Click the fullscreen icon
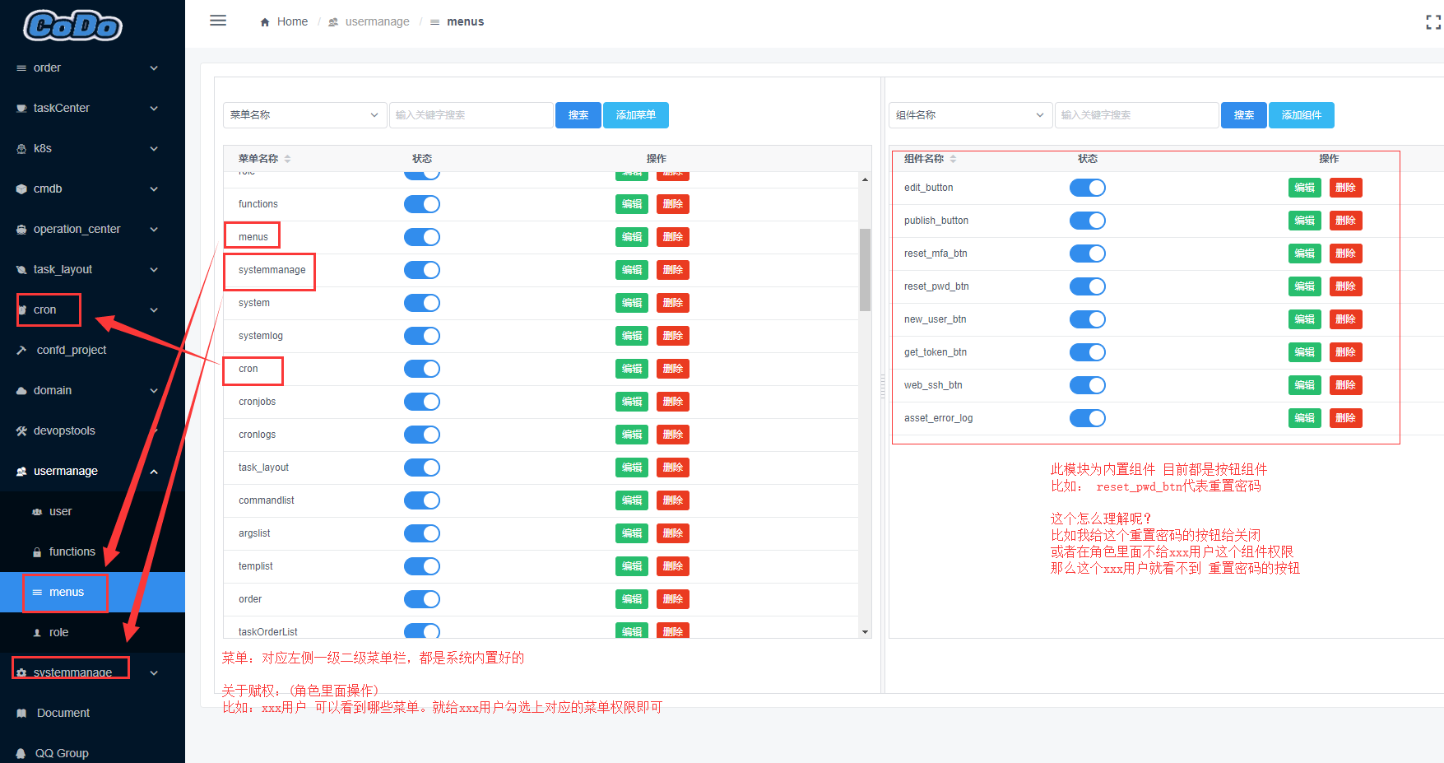The image size is (1444, 763). 1433,23
